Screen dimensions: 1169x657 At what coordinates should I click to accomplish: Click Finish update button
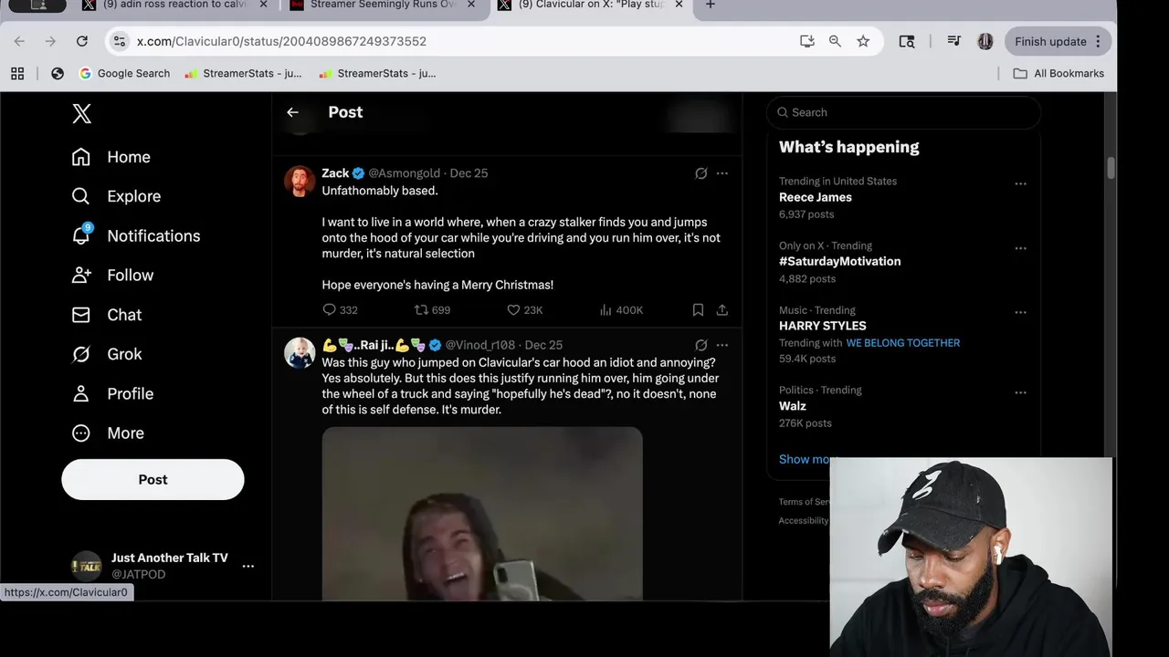[x=1058, y=41]
